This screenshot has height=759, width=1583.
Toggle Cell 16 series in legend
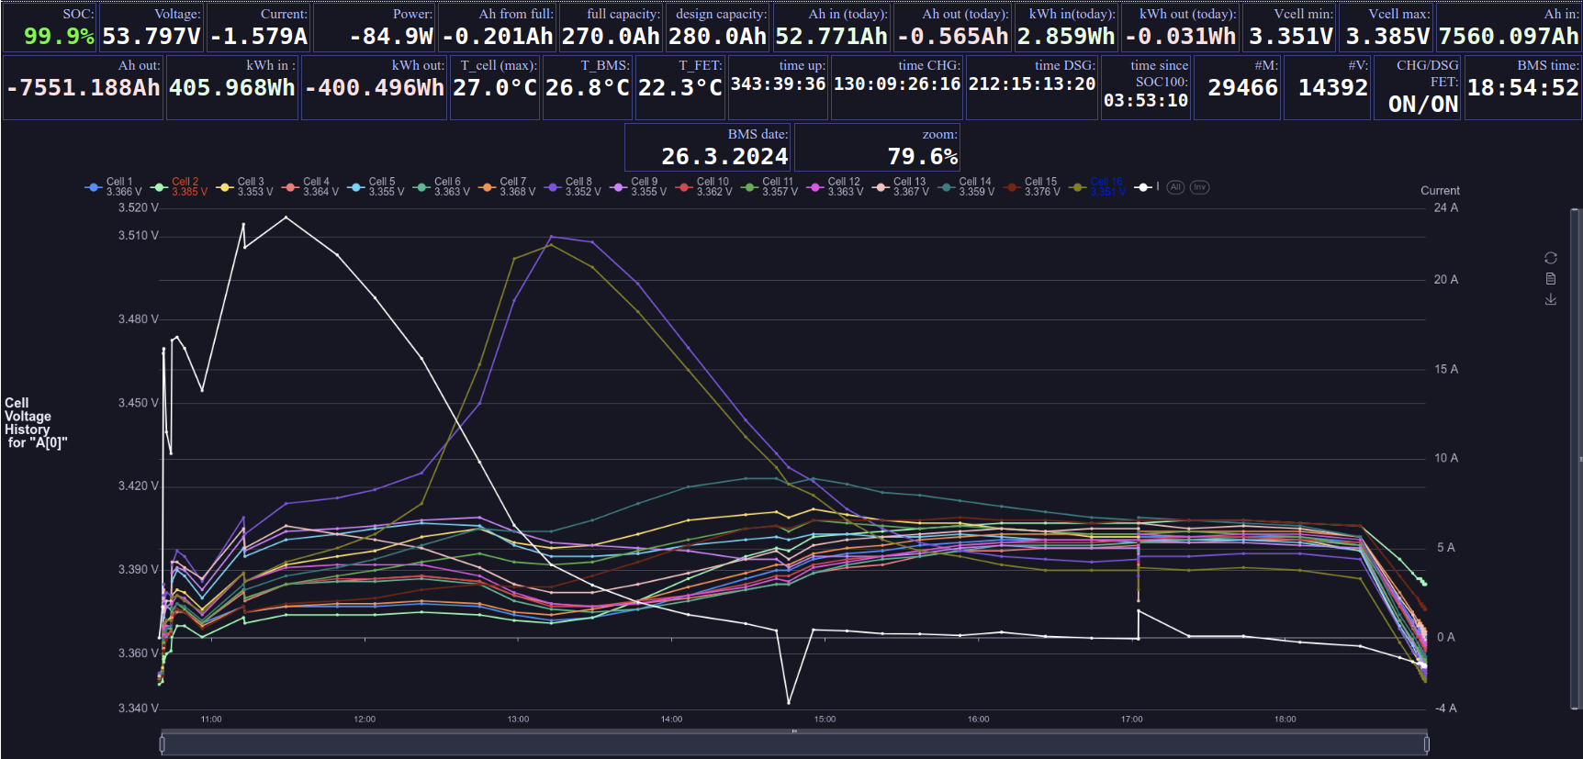1098,186
